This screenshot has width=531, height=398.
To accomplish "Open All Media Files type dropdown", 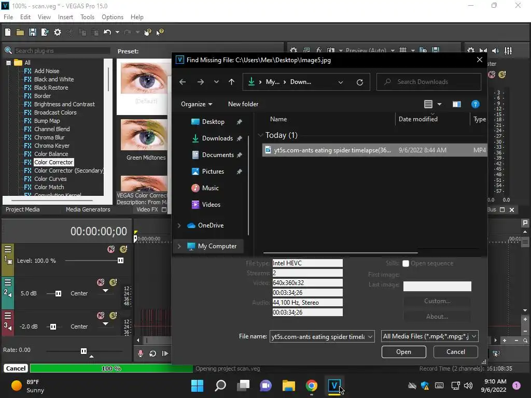I will pyautogui.click(x=474, y=336).
